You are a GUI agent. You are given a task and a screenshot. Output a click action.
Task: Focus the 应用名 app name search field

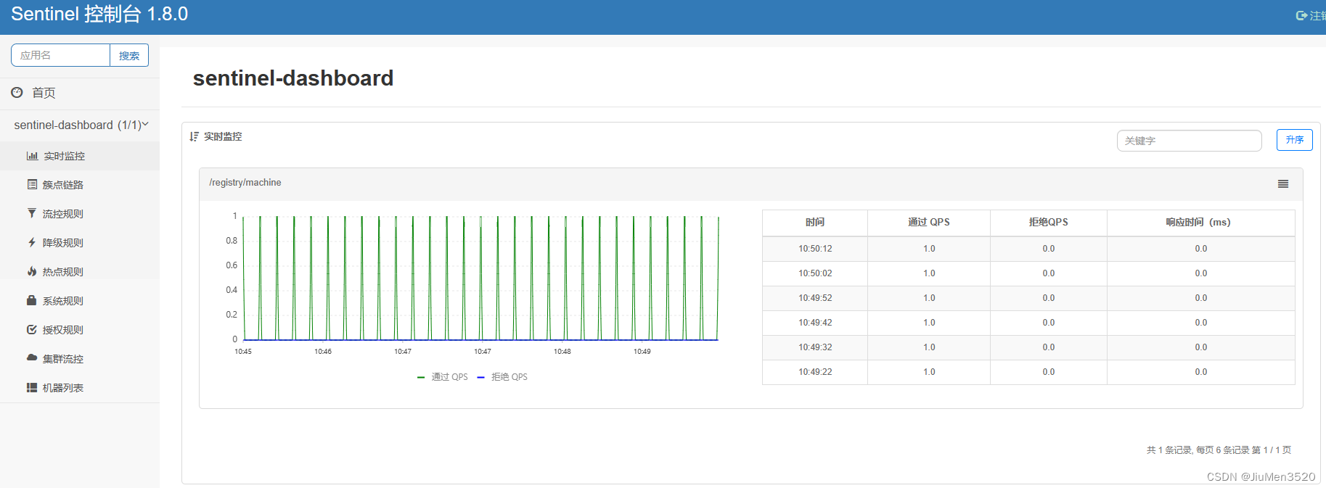[60, 55]
